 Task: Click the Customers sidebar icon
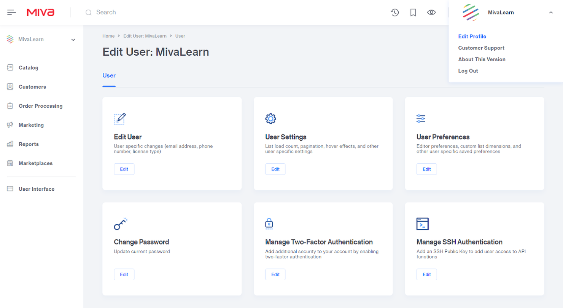point(10,87)
